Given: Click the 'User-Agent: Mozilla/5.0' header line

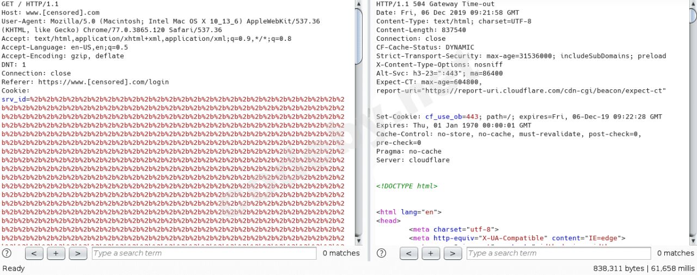Looking at the screenshot, I should click(161, 21).
